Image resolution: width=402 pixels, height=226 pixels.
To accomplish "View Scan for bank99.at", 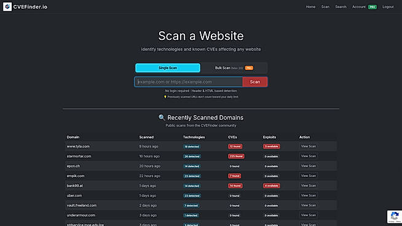I will [308, 185].
